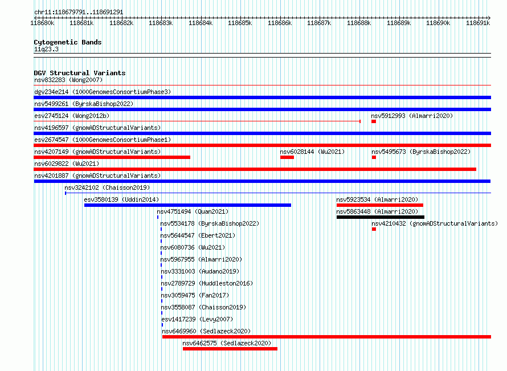Click esv1417239 (Levy2007) label

coord(197,319)
